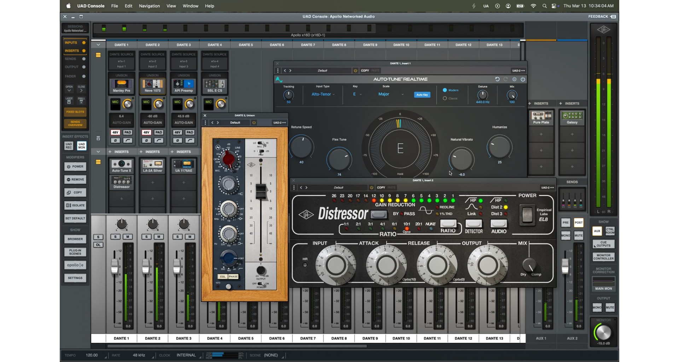The image size is (679, 362).
Task: Select the Auto-Tune X insert on DANTE 1
Action: [x=121, y=166]
